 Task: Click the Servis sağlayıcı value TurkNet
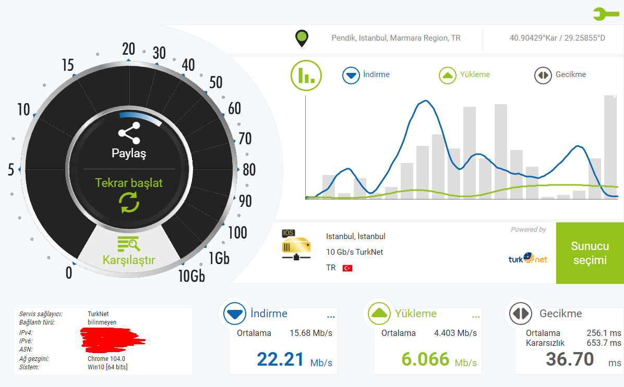[98, 314]
